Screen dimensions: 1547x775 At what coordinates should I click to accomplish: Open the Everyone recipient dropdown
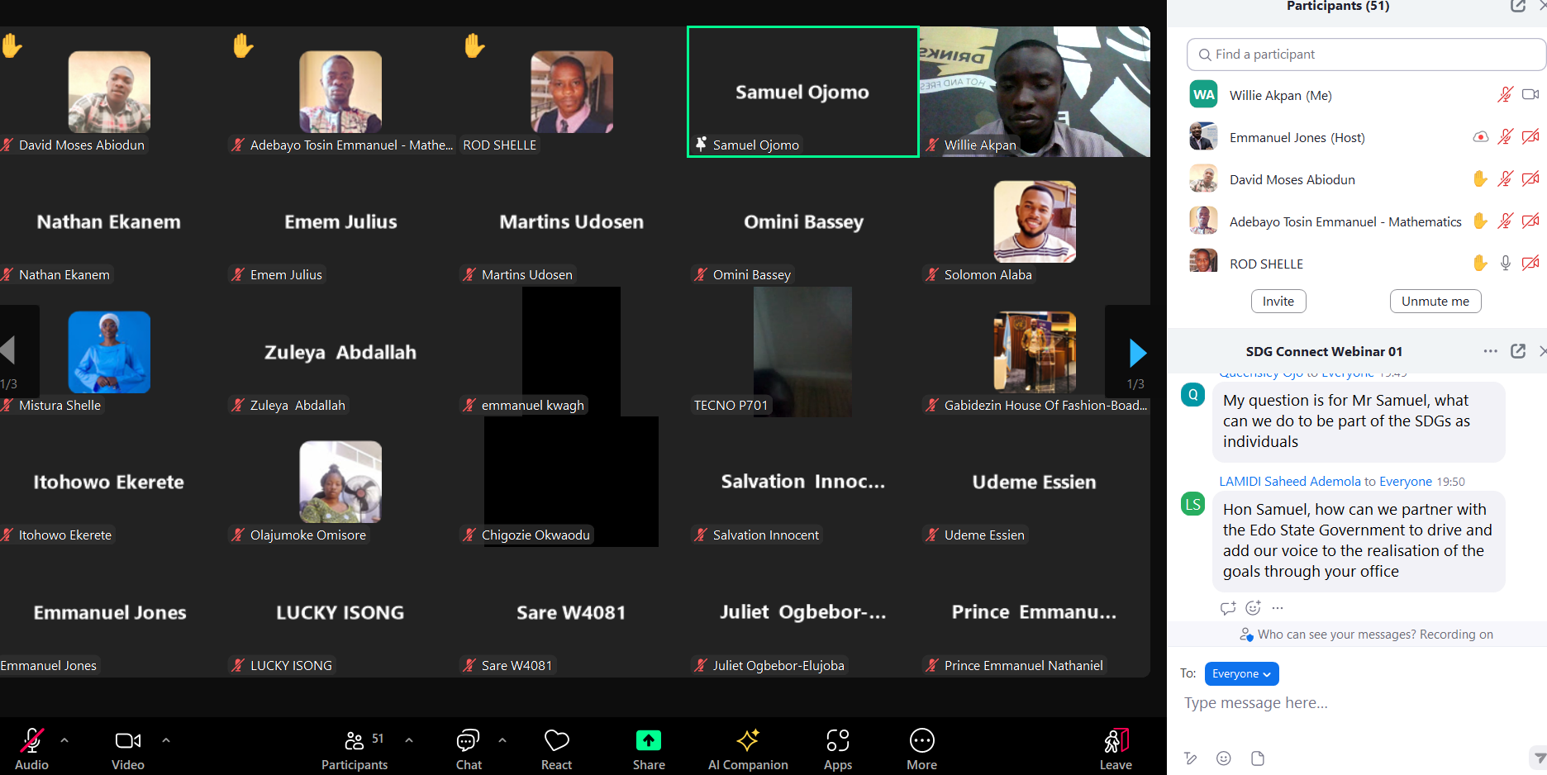[1241, 673]
